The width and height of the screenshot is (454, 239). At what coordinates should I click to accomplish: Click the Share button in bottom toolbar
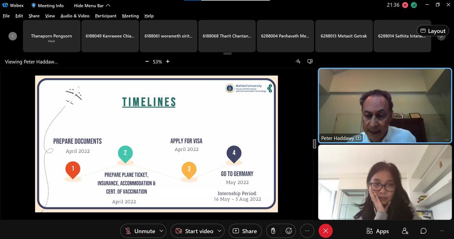245,231
